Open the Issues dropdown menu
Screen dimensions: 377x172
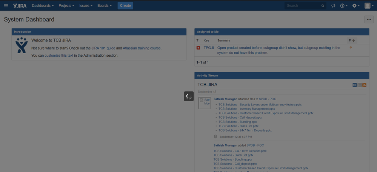pyautogui.click(x=86, y=6)
